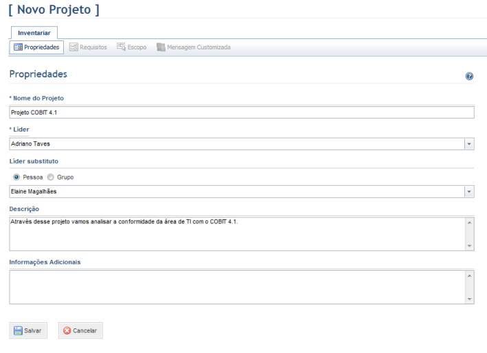Click the floppy disk icon on Salvar
Screen dimensions: 487x353
18,330
